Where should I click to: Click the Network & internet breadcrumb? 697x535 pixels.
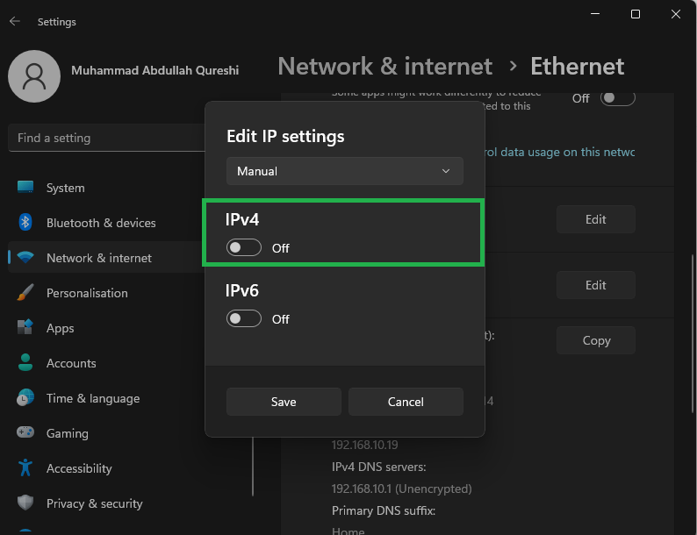tap(385, 67)
